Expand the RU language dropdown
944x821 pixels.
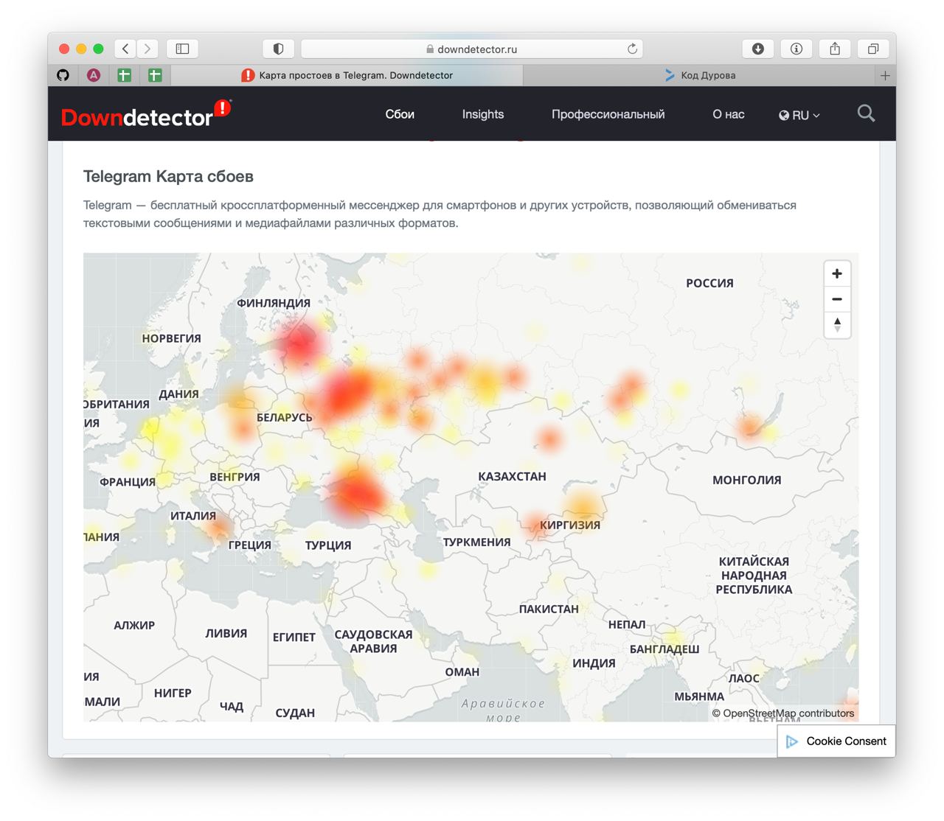(x=799, y=115)
